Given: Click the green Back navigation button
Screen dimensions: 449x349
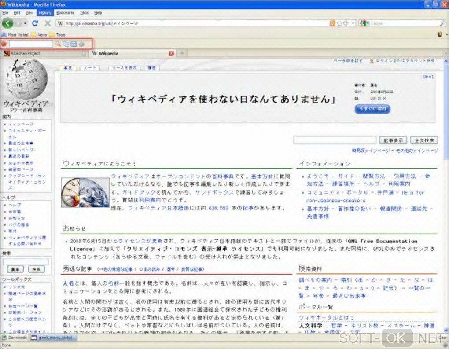Looking at the screenshot, I should [x=8, y=23].
